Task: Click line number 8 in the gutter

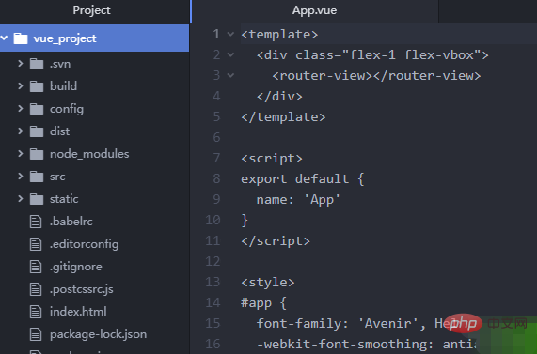Action: pos(216,178)
